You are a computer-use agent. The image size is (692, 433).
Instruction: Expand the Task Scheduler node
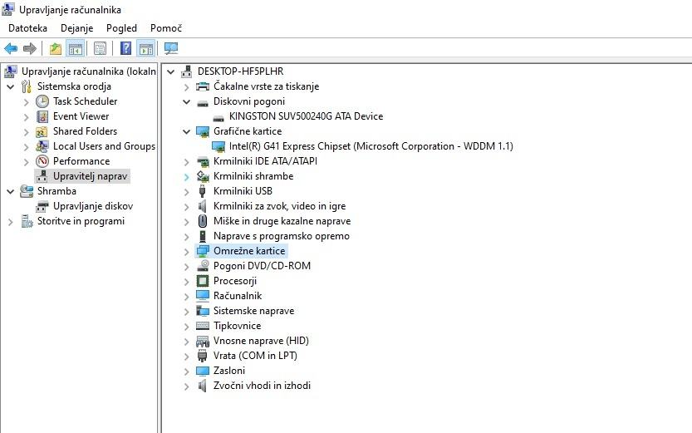point(26,102)
